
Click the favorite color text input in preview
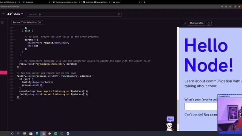(x=201, y=107)
